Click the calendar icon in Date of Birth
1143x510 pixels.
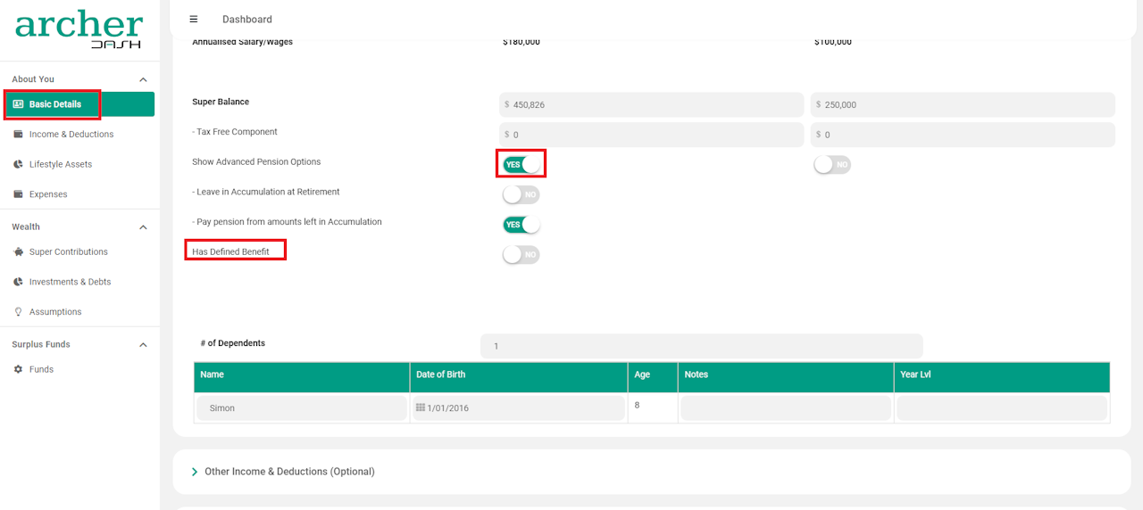pyautogui.click(x=421, y=407)
